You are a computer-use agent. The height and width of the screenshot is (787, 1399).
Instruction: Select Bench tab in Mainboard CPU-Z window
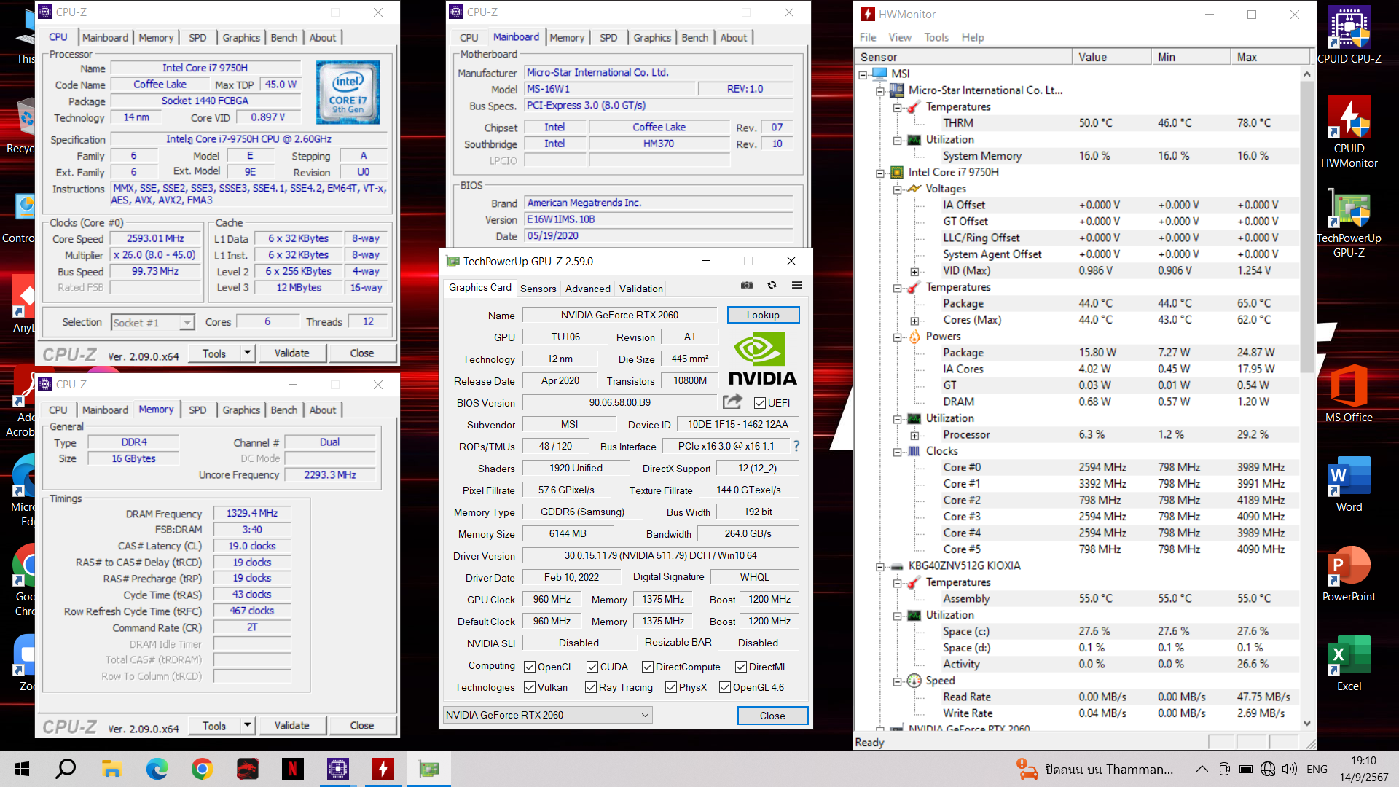694,38
